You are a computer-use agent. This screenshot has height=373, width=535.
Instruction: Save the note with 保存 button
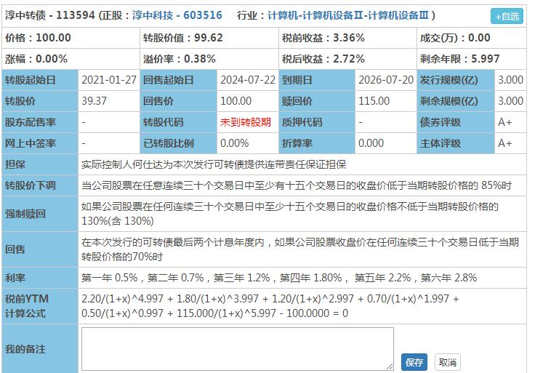[x=414, y=362]
